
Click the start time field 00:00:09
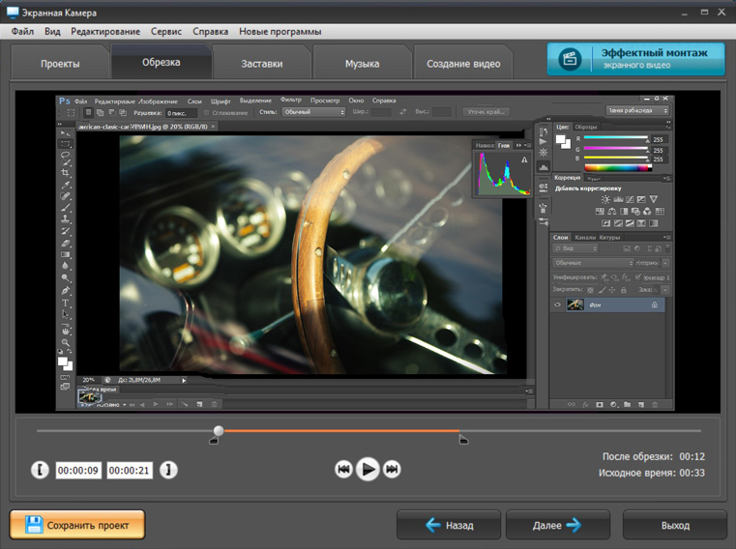coord(78,470)
